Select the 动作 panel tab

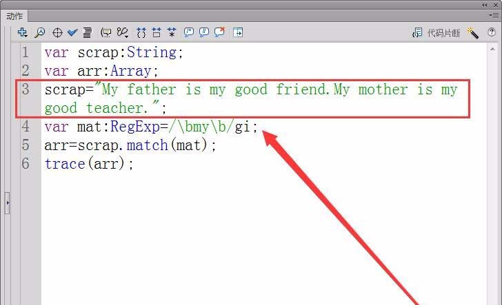point(14,16)
